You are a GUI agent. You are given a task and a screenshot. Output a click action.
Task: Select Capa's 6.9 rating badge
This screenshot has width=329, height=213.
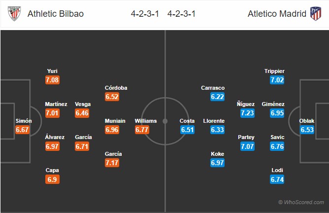coord(53,179)
